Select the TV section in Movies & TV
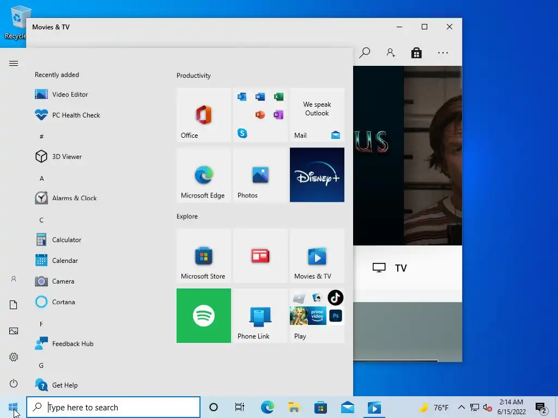 pos(390,268)
